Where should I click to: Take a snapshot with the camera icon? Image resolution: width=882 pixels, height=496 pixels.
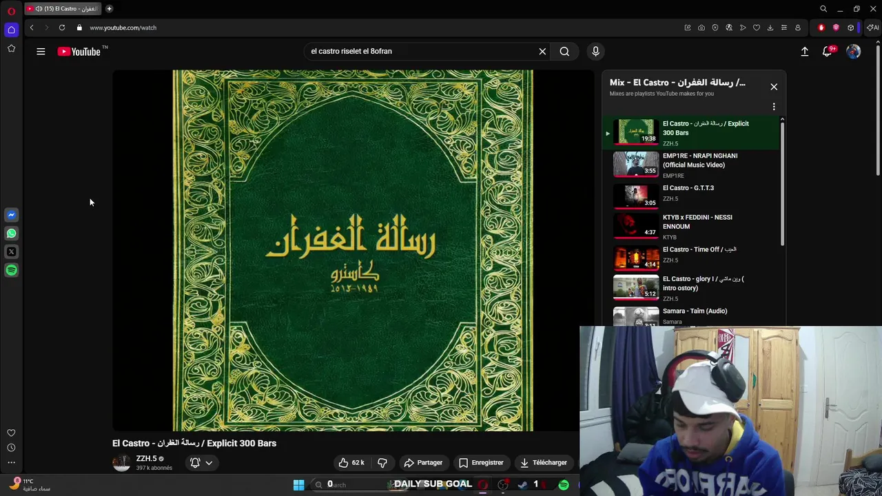[x=701, y=28]
